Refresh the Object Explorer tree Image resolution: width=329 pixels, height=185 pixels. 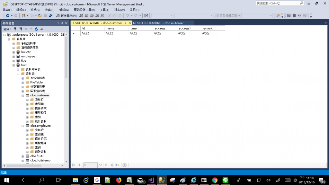point(36,29)
